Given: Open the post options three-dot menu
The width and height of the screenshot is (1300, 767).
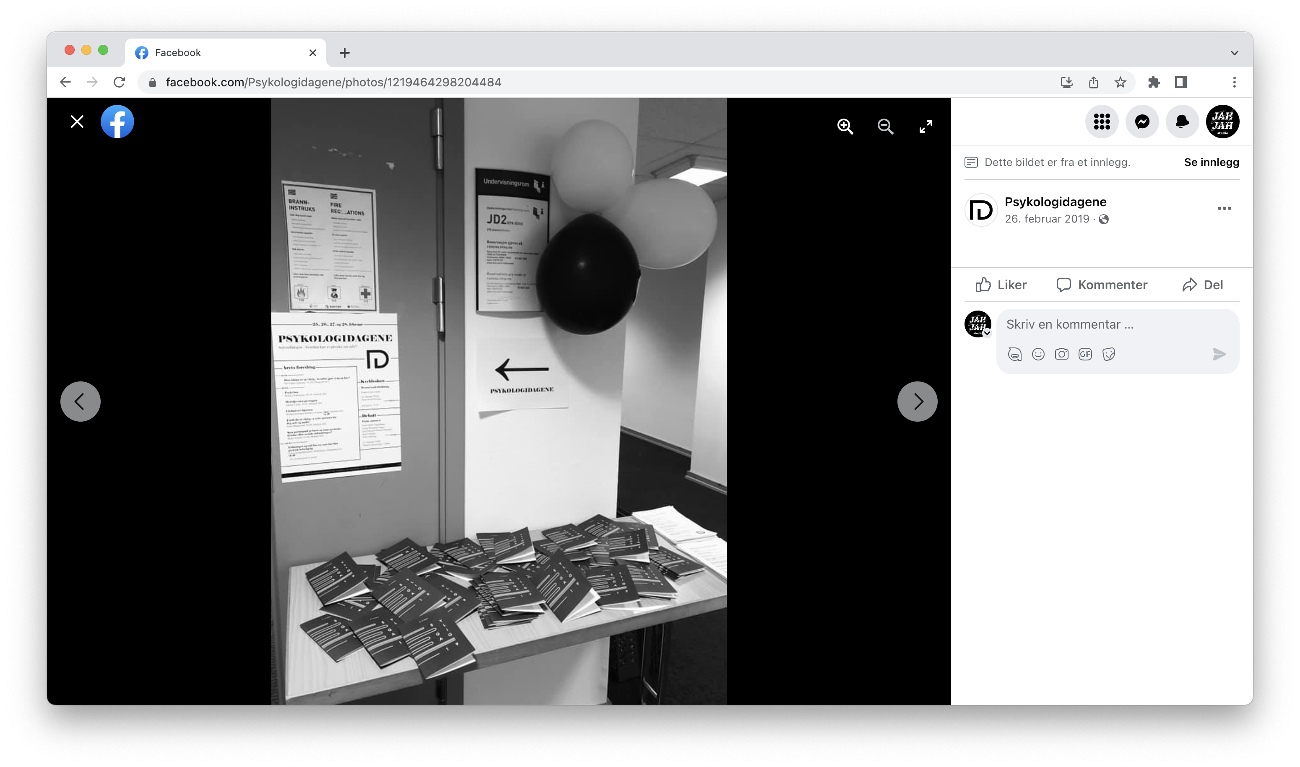Looking at the screenshot, I should coord(1224,208).
